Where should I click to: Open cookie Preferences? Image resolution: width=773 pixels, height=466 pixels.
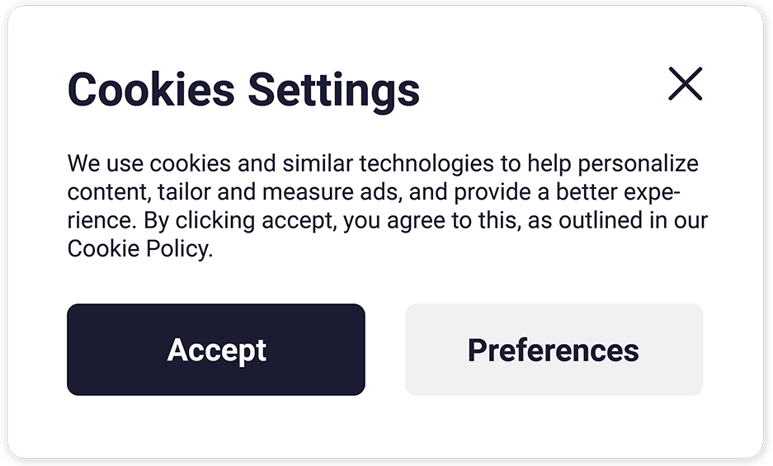tap(554, 350)
